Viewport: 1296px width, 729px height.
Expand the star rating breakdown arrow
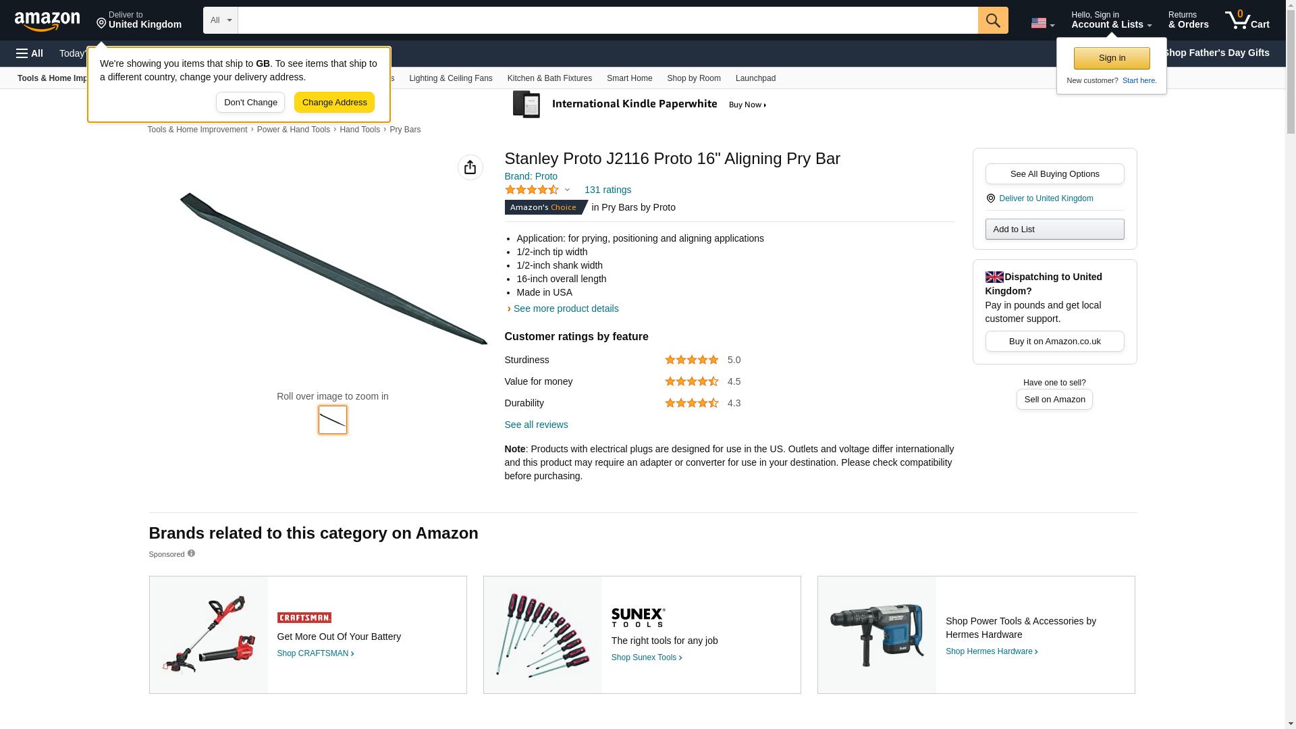[x=567, y=190]
